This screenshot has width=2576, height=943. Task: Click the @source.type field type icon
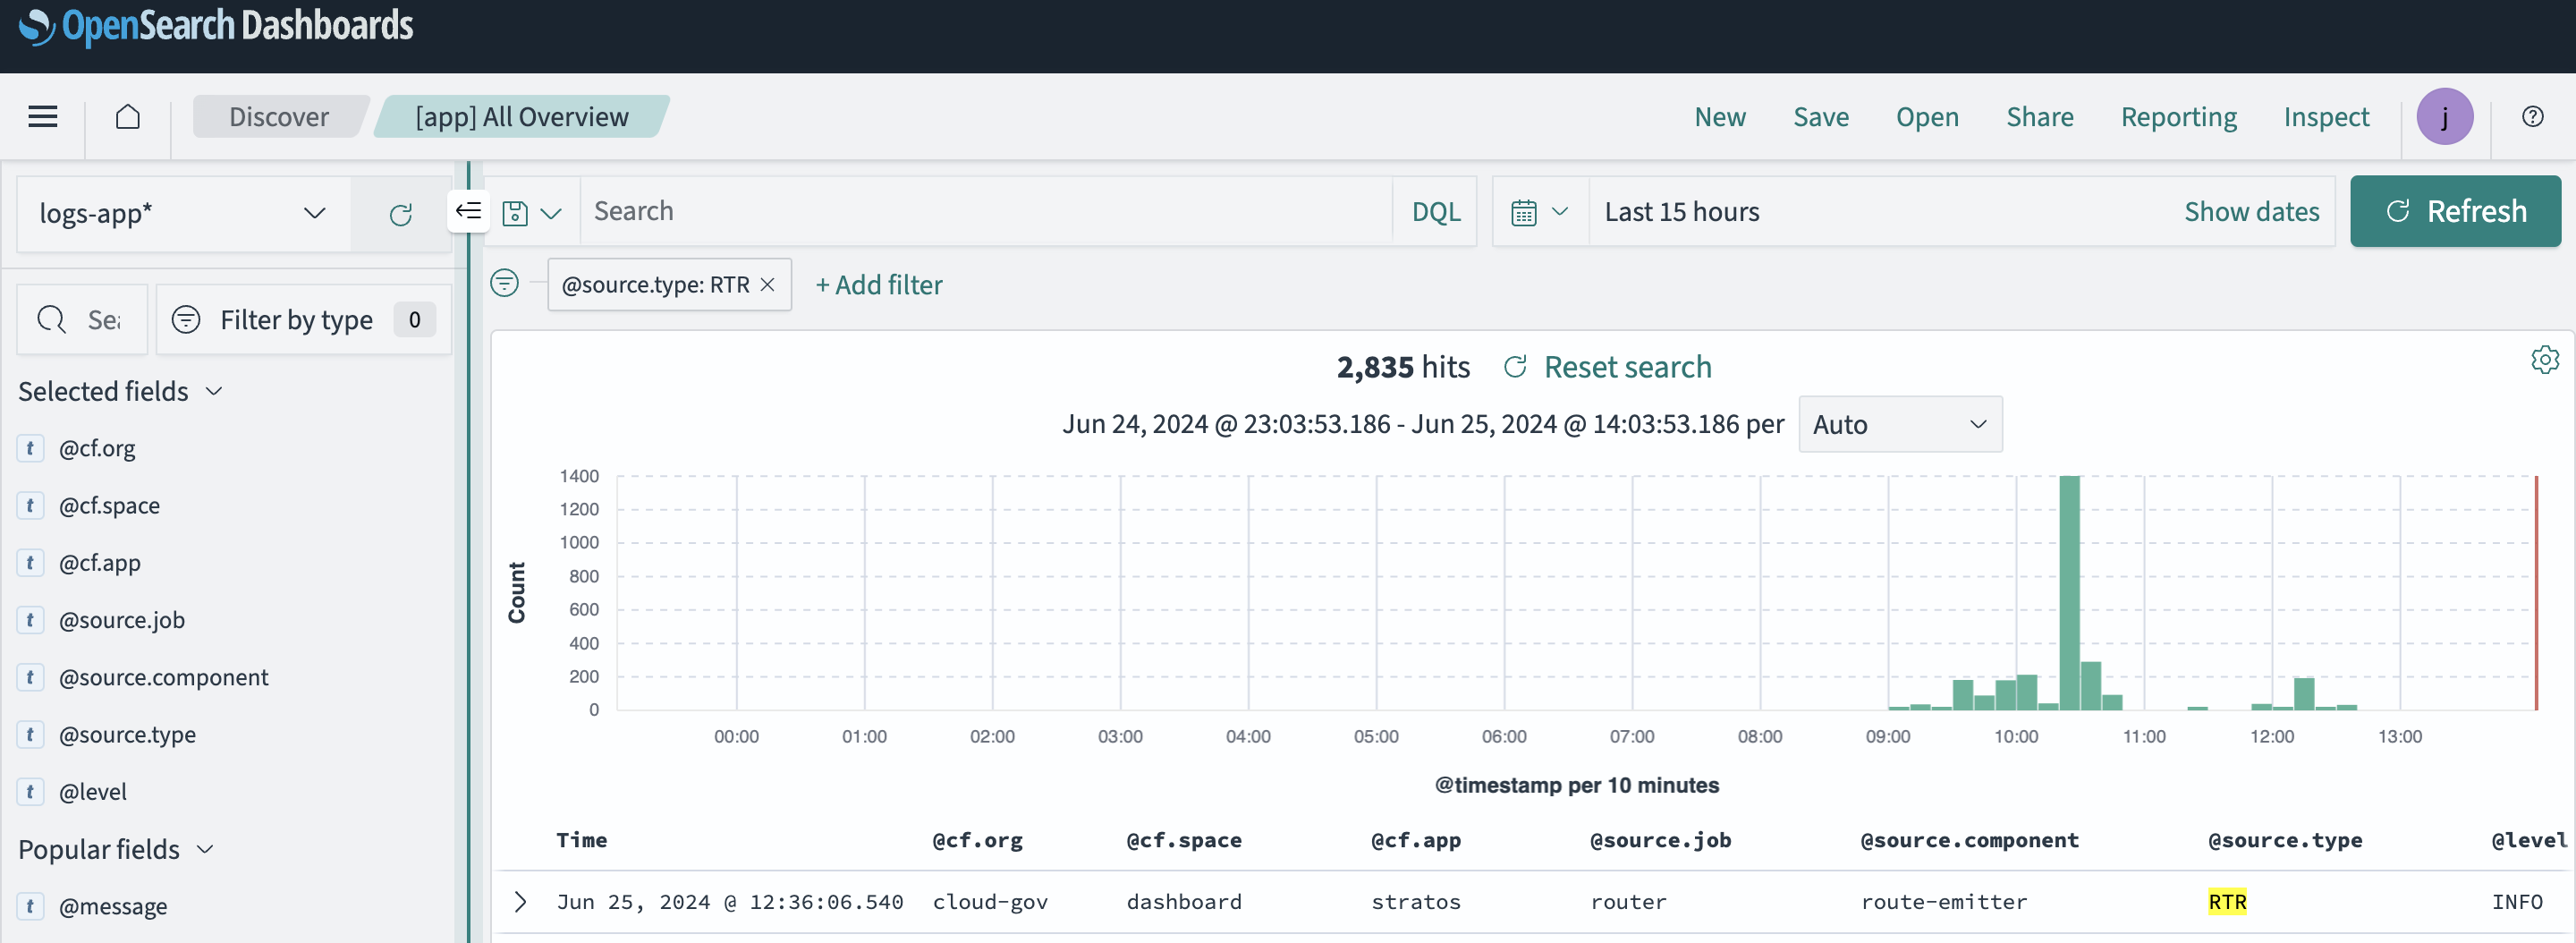coord(30,734)
